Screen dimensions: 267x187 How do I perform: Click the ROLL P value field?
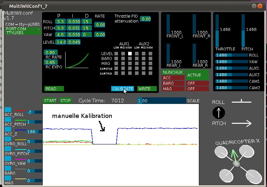click(60, 22)
